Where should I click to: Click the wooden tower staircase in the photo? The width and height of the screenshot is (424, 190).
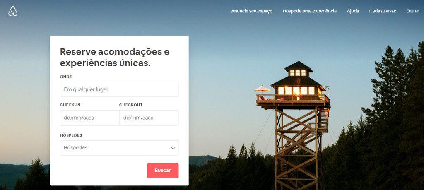tap(323, 119)
